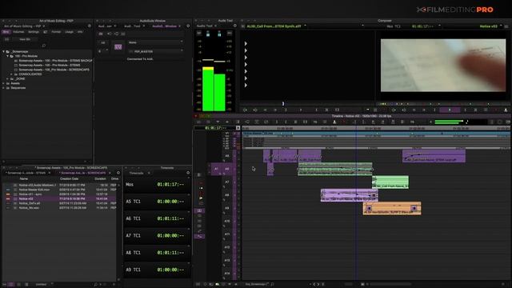Toggle the A9 track selector

(227, 208)
